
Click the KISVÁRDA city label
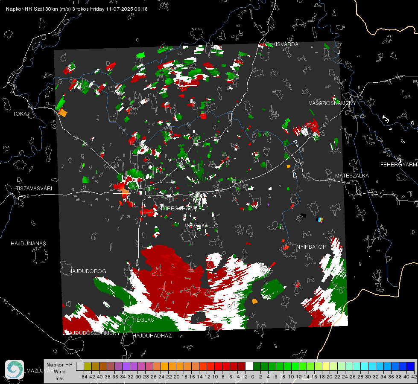pyautogui.click(x=286, y=44)
